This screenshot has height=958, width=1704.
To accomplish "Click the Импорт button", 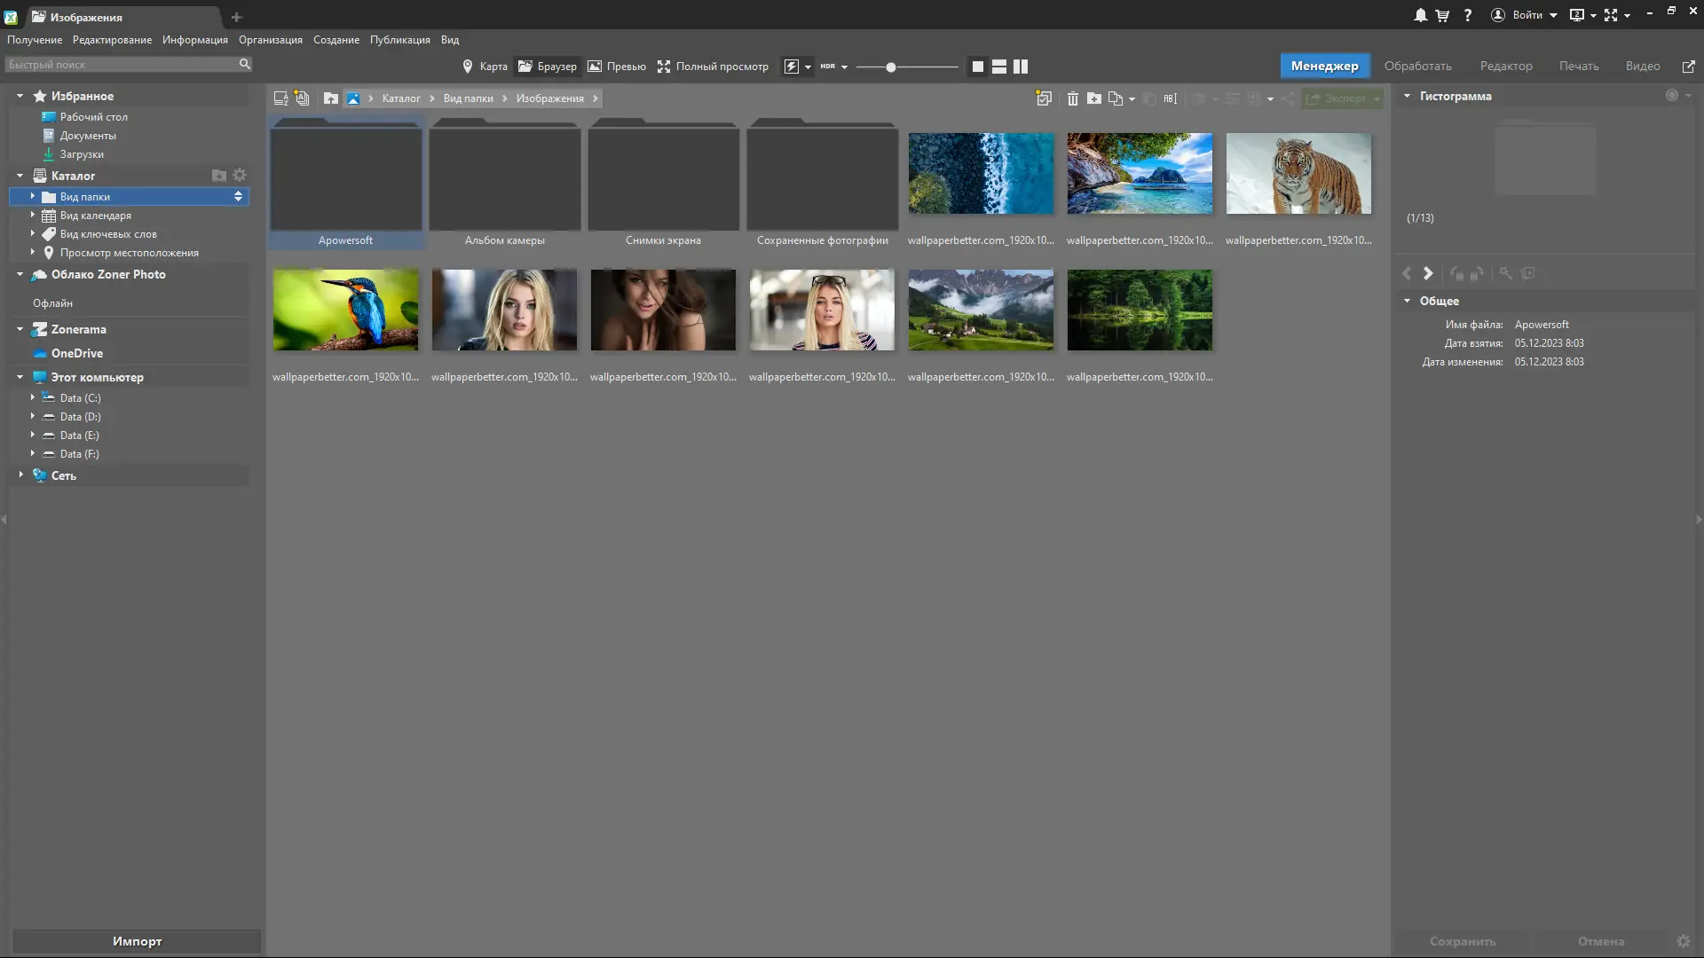I will coord(137,941).
